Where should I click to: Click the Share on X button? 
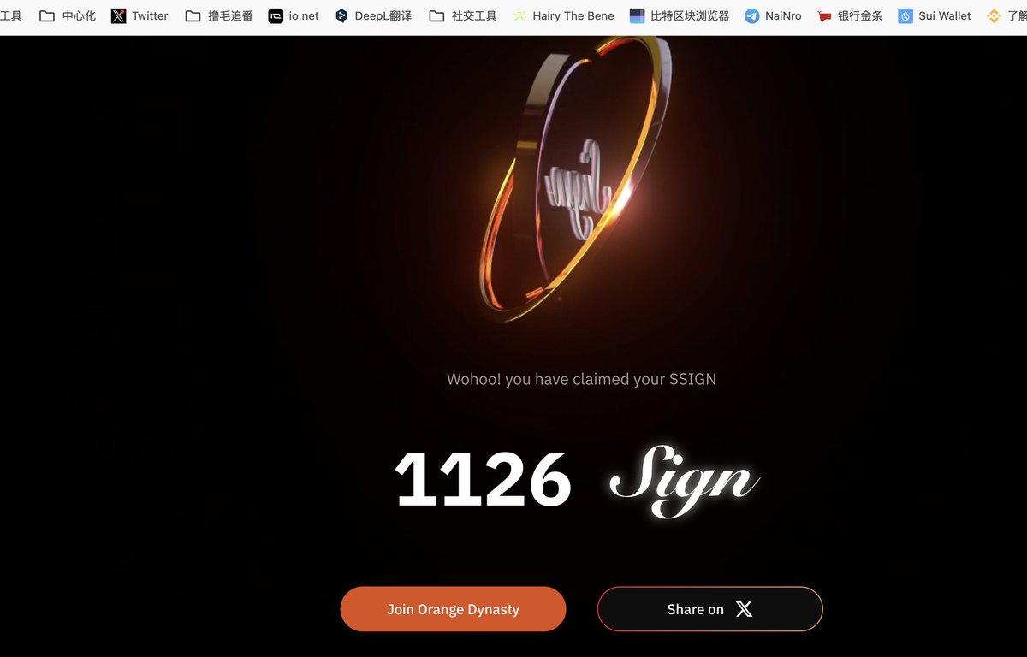(709, 609)
